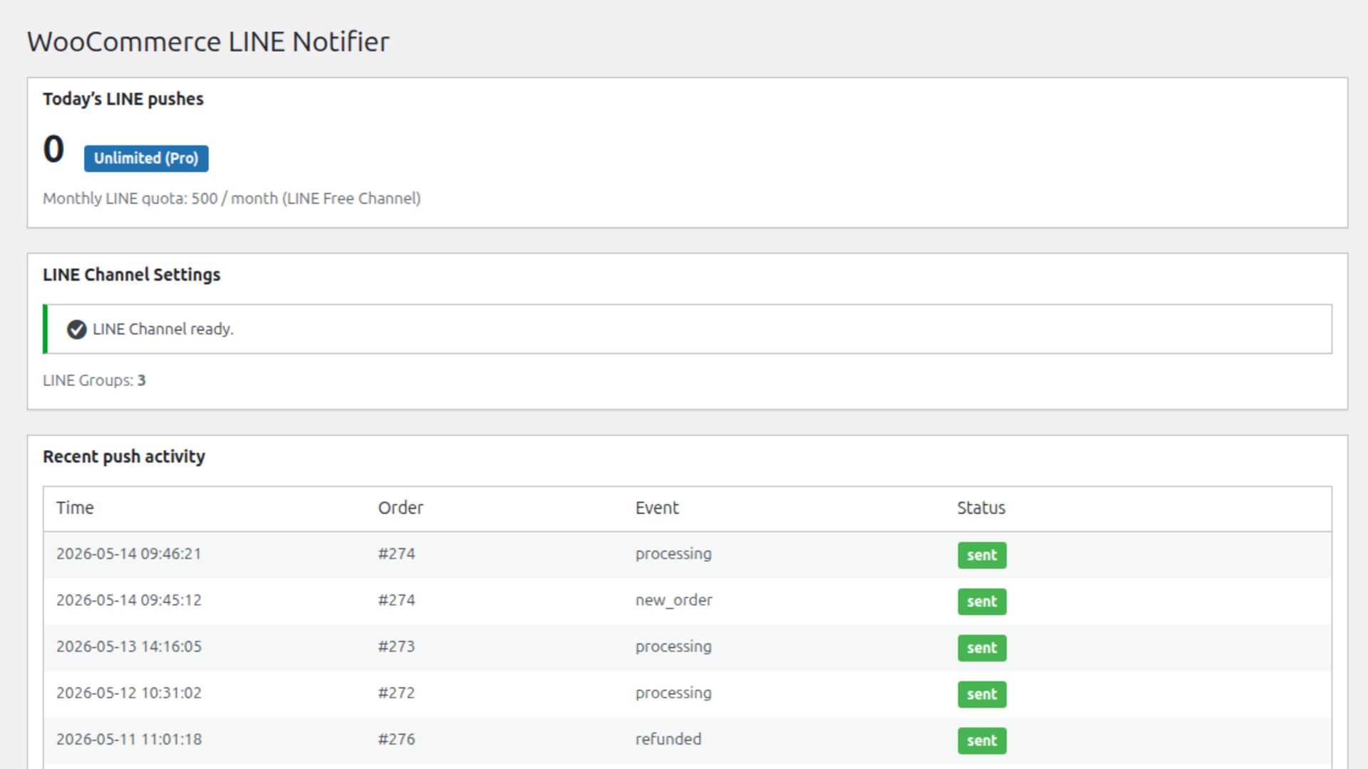
Task: Click the Event column header
Action: click(657, 508)
